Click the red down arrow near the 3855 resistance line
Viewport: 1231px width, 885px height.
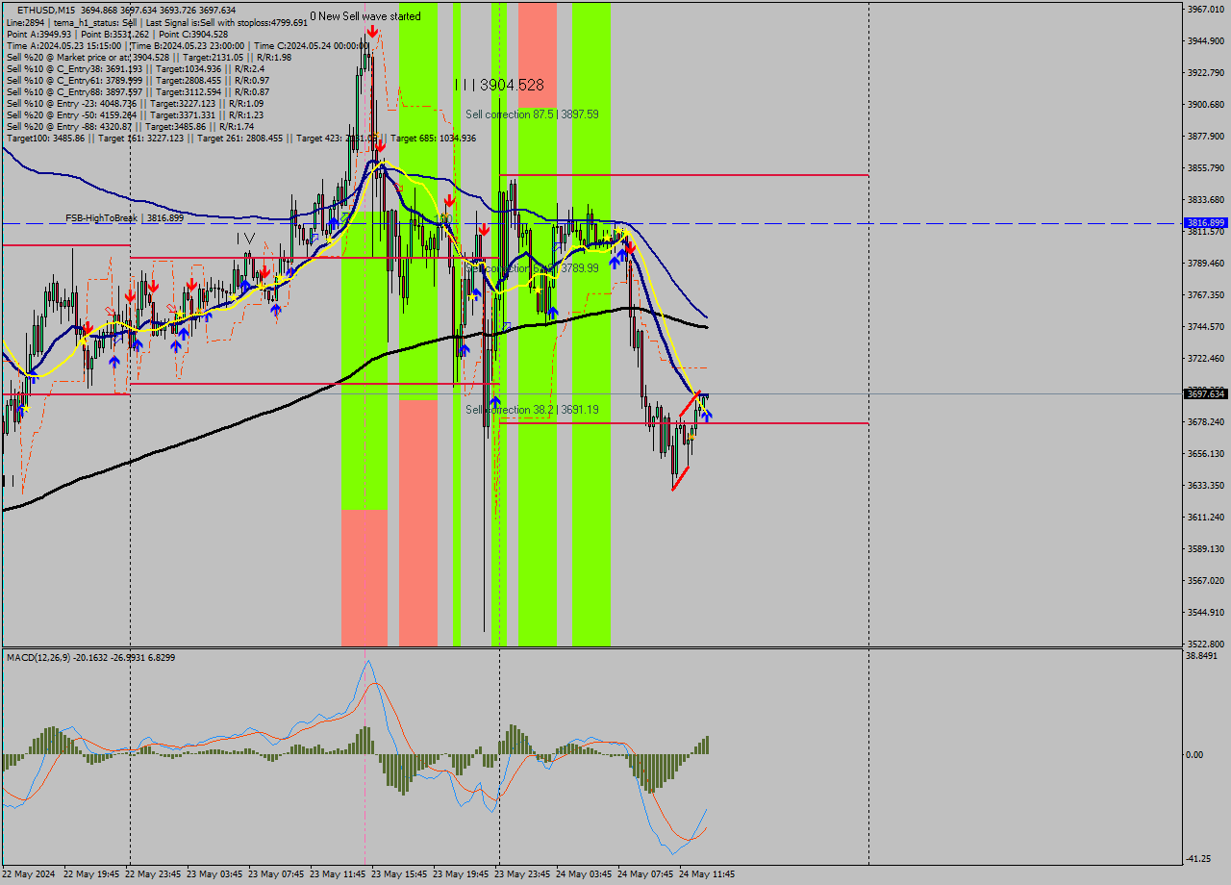click(x=447, y=201)
